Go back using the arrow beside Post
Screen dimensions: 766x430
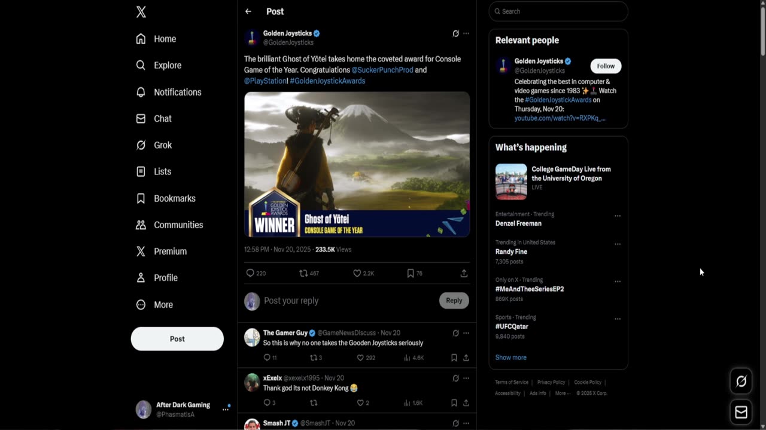(x=248, y=11)
